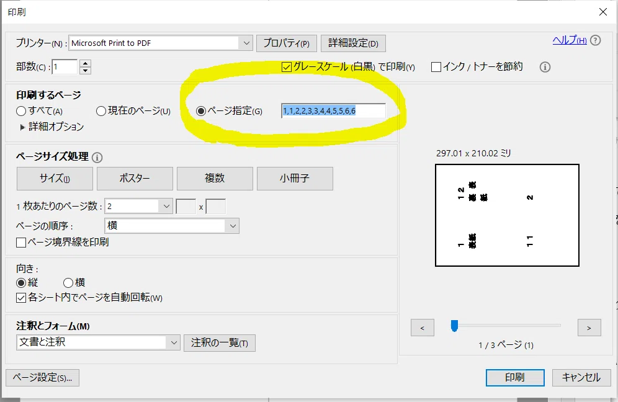Click the preview page slider handle

[x=454, y=326]
